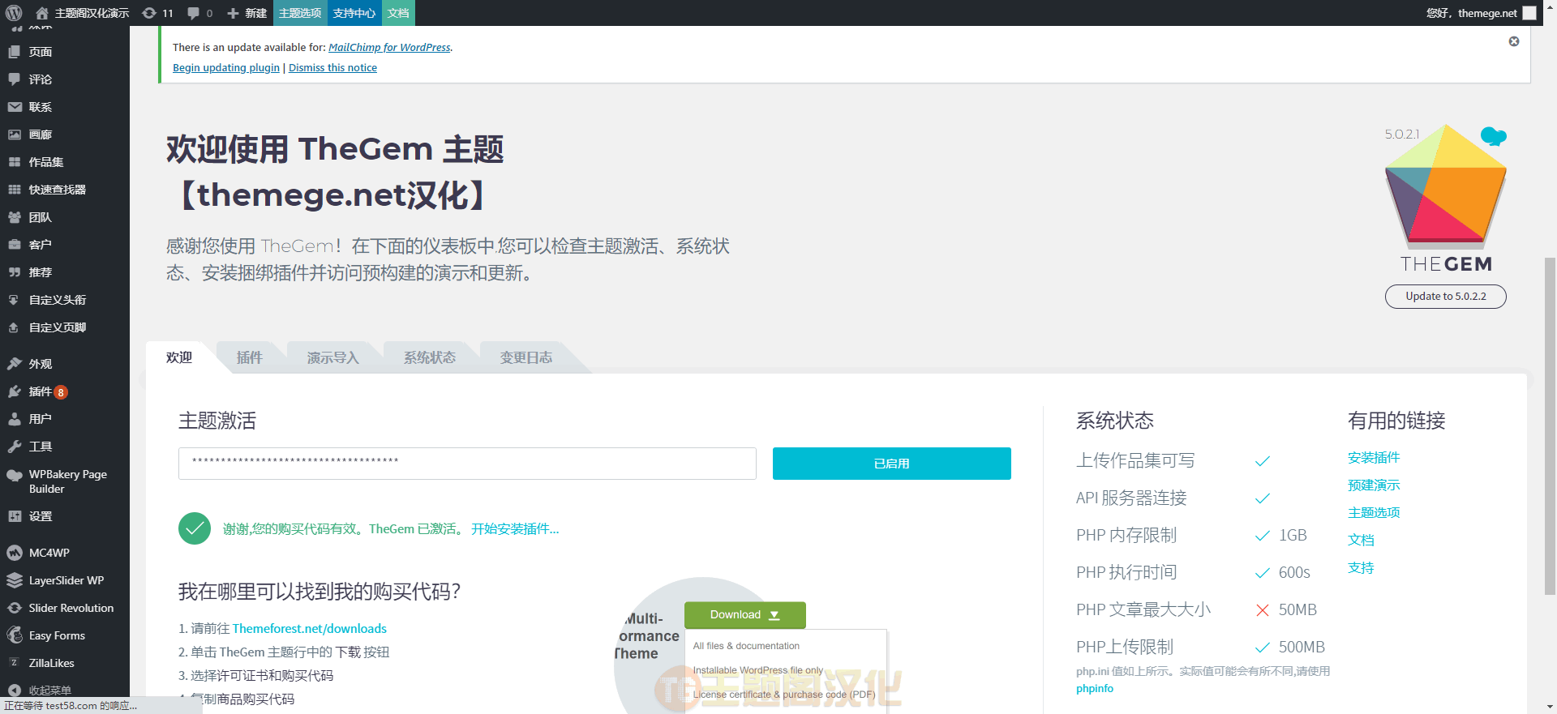
Task: Switch to the 演示导入 tab
Action: pos(332,357)
